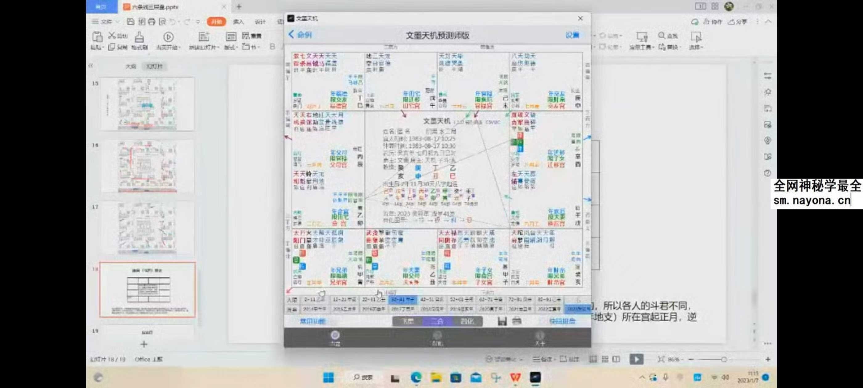
Task: Collapse the WPS ribbon chevron
Action: coord(768,22)
